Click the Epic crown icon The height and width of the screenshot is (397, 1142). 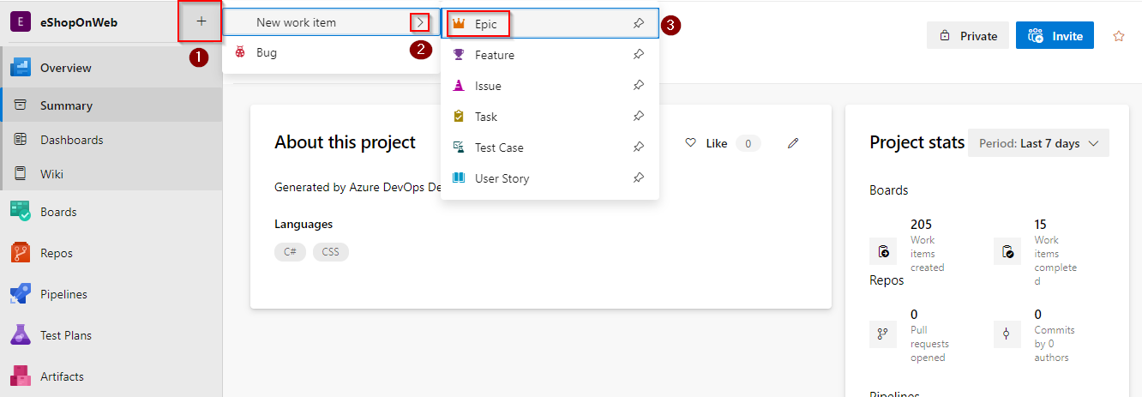pyautogui.click(x=459, y=24)
